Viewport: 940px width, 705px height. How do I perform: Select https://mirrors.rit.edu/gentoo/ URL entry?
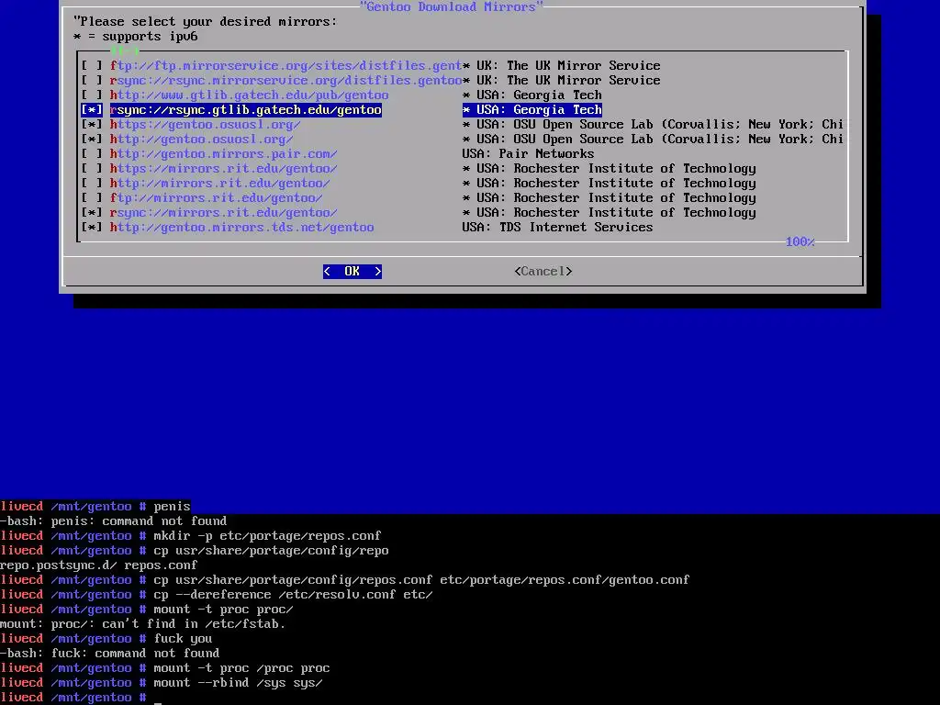[x=224, y=169]
